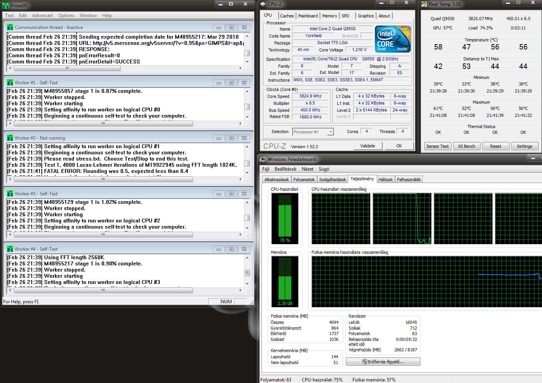
Task: Click the Erőforrás-figyelő button
Action: (x=383, y=362)
